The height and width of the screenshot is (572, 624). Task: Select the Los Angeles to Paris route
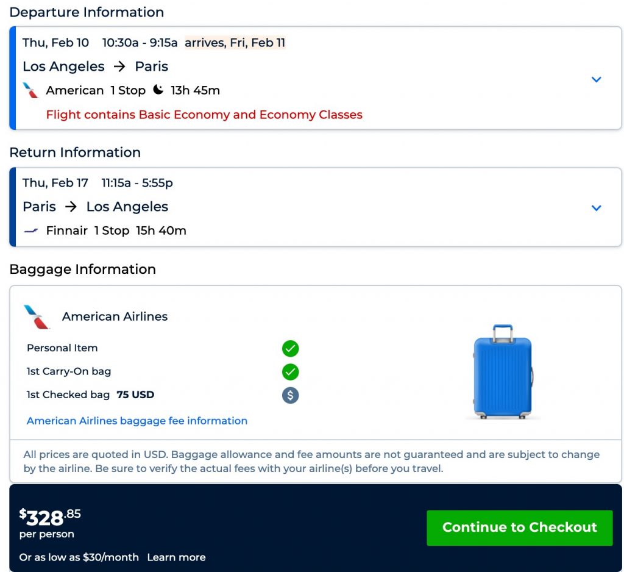click(x=95, y=66)
